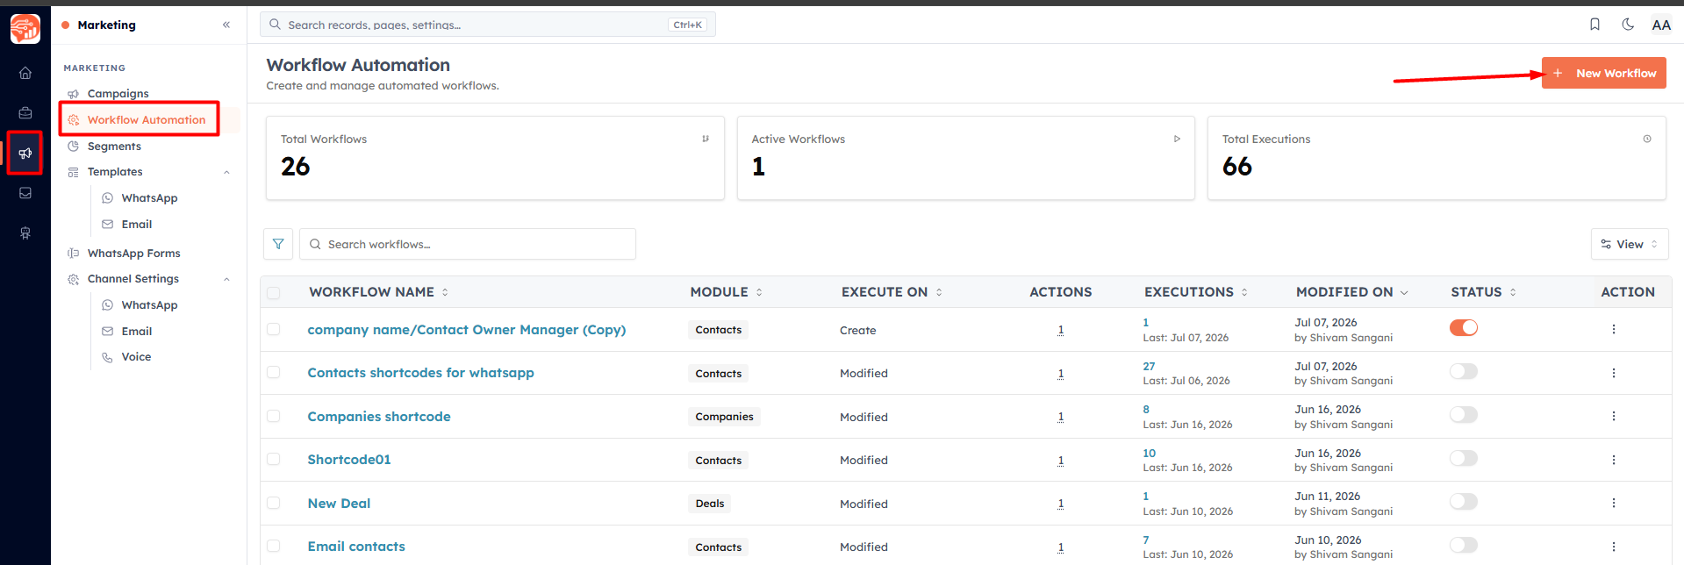Open the Email contacts workflow
This screenshot has height=565, width=1684.
click(356, 547)
